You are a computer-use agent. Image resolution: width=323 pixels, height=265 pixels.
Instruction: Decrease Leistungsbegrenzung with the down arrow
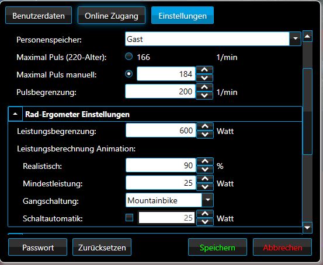205,135
